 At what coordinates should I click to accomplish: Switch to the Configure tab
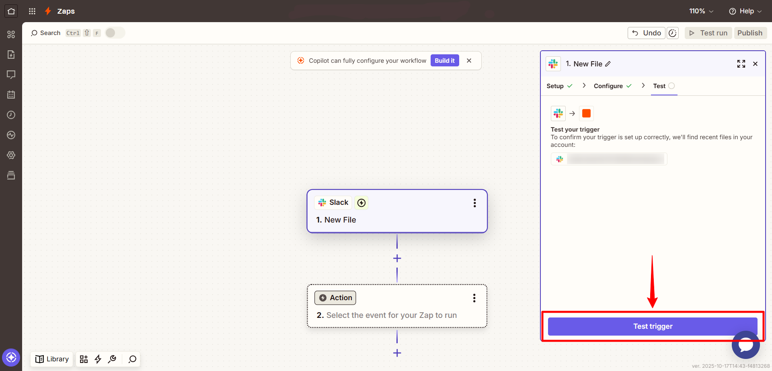612,86
